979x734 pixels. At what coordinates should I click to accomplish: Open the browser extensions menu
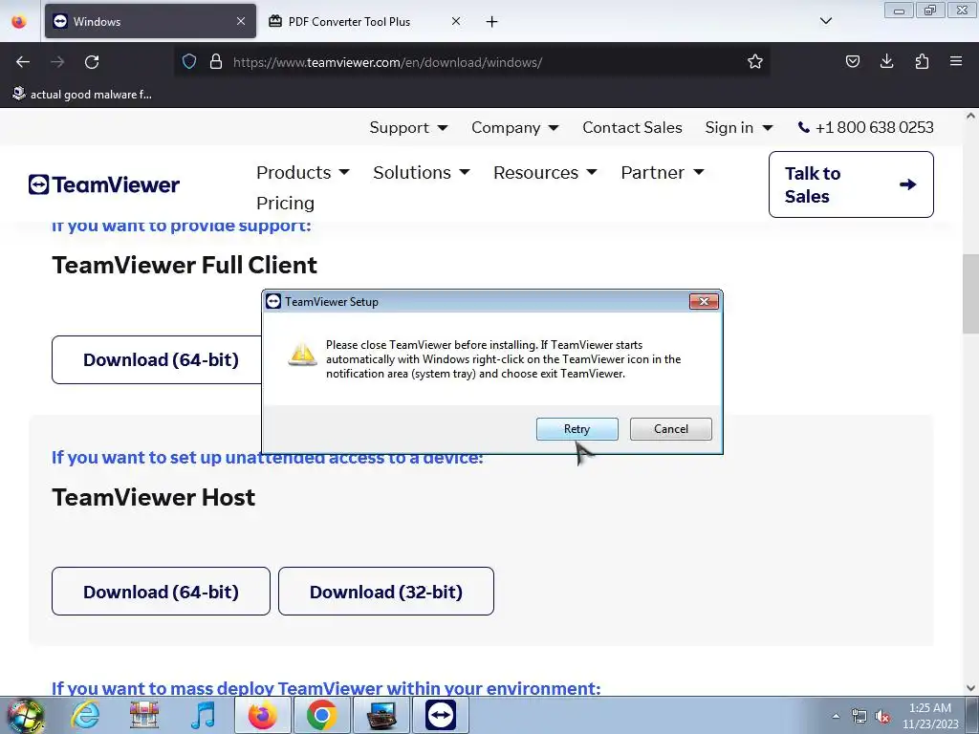922,61
